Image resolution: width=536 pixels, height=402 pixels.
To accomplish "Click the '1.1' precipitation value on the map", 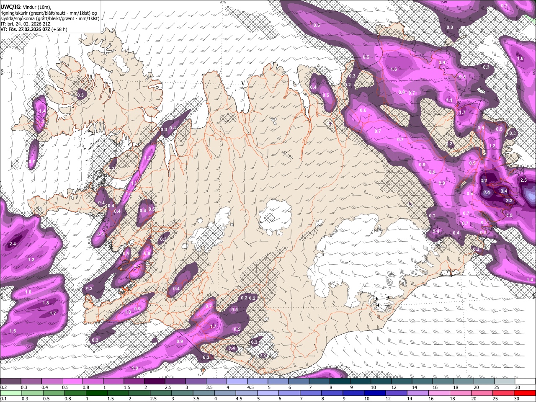I will pyautogui.click(x=449, y=100).
